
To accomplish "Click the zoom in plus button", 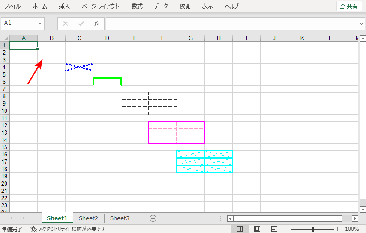I will point(338,229).
